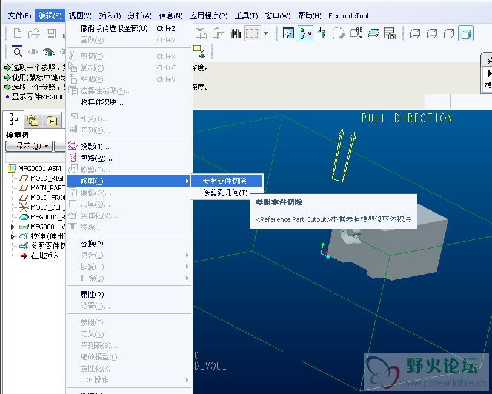This screenshot has width=492, height=394.
Task: Click the Save floppy disk icon
Action: point(51,33)
